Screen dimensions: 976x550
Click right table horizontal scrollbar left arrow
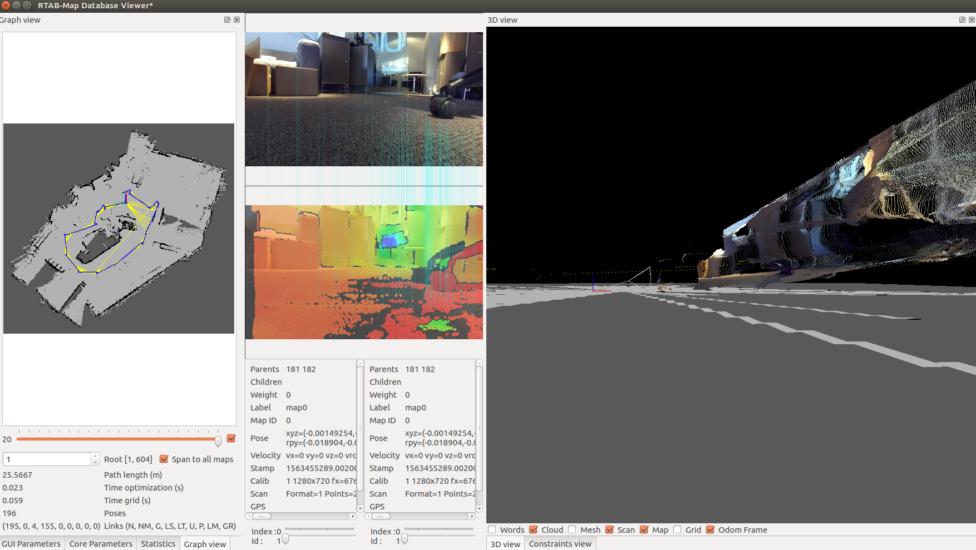367,516
